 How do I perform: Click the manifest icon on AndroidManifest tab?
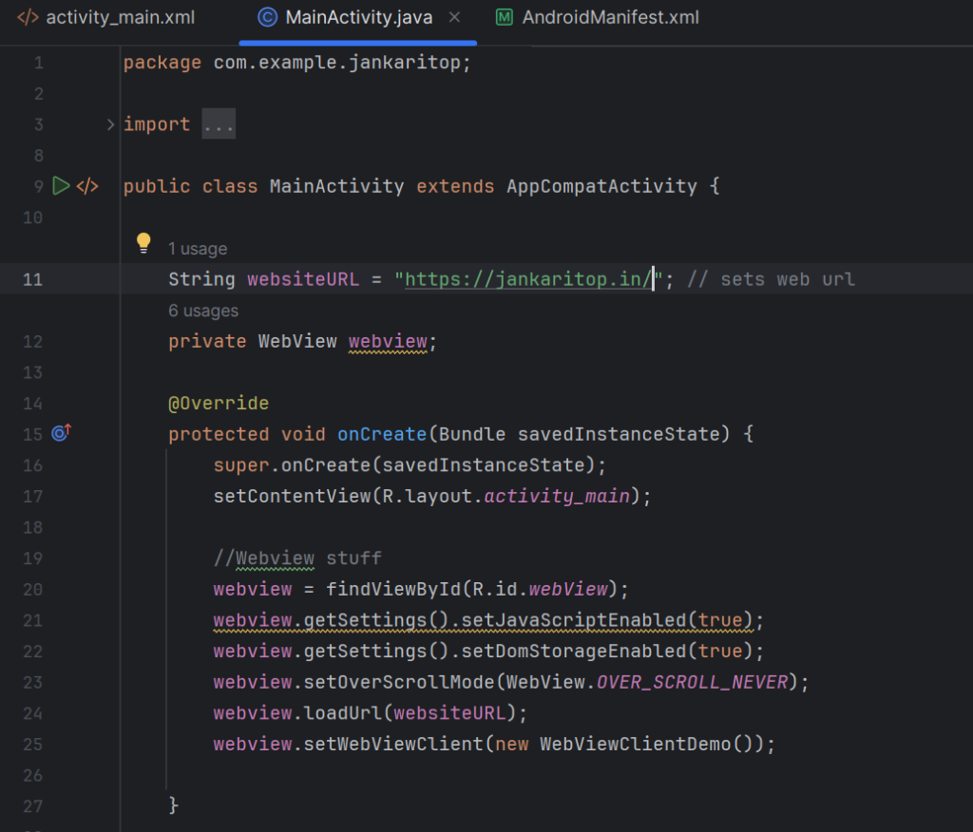505,17
